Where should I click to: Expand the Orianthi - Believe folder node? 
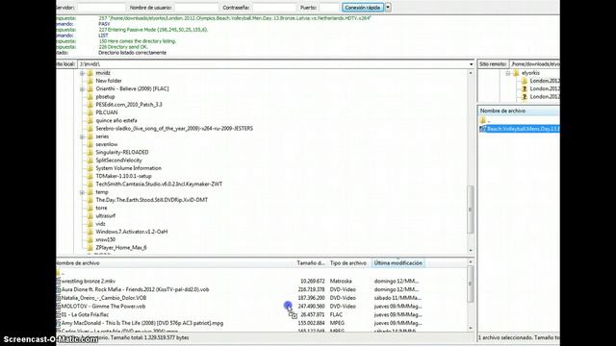coord(82,89)
